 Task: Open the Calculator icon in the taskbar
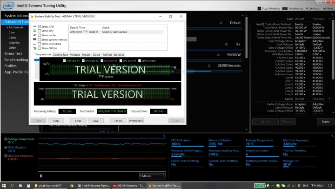[x=28, y=186]
